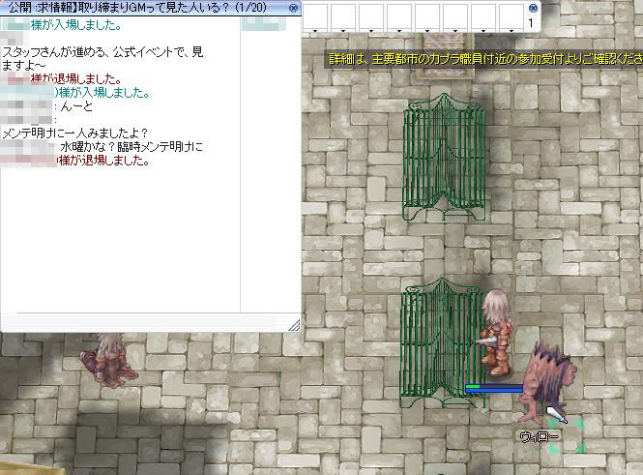Click the sitting character below the chat window

tap(108, 360)
